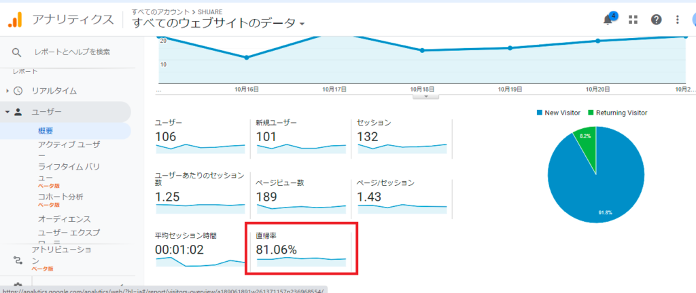This screenshot has width=696, height=293.
Task: Open the apps grid icon
Action: click(633, 20)
